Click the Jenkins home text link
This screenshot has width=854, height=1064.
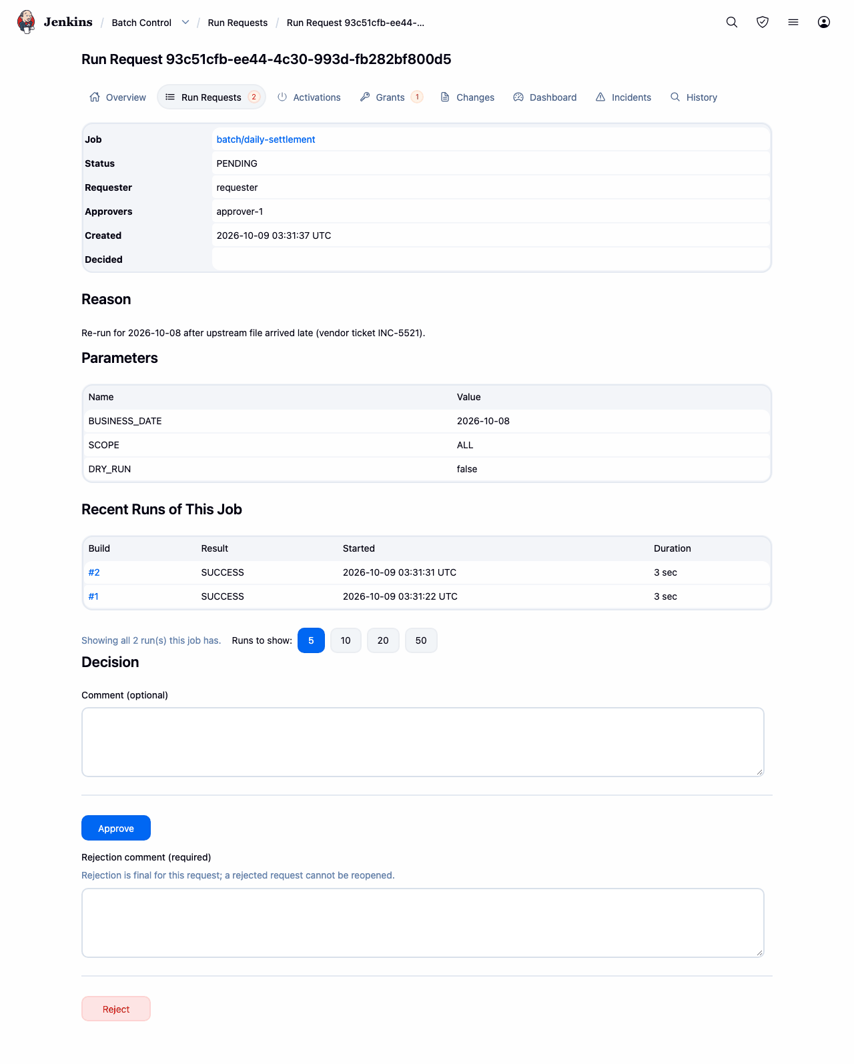[x=68, y=22]
